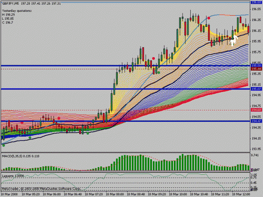
Task: Click the '18 Mar 06:40' time label
Action: [x=73, y=194]
